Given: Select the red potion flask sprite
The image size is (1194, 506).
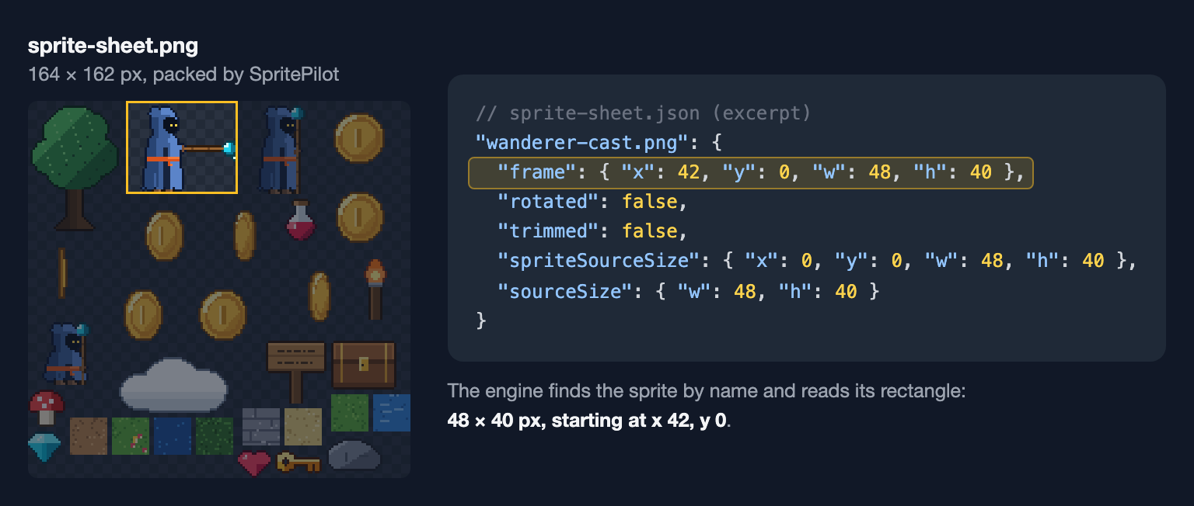Looking at the screenshot, I should pyautogui.click(x=301, y=220).
